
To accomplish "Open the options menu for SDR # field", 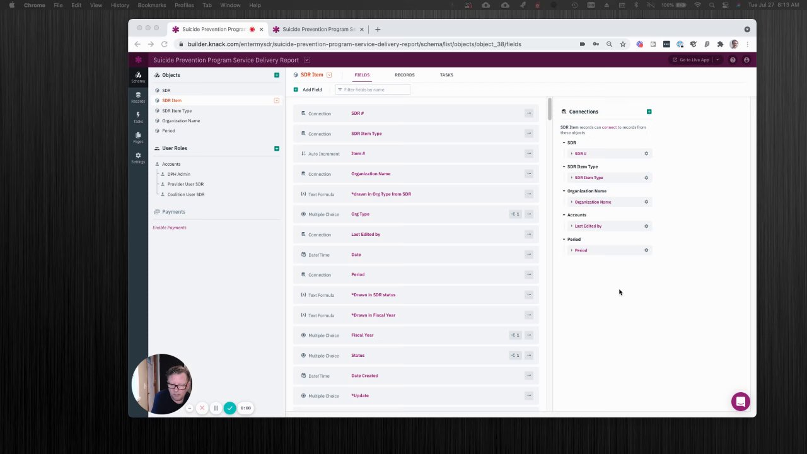I will click(529, 113).
